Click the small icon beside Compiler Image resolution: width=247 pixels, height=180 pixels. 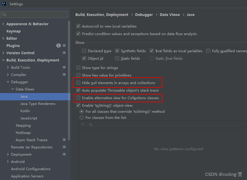click(64, 74)
